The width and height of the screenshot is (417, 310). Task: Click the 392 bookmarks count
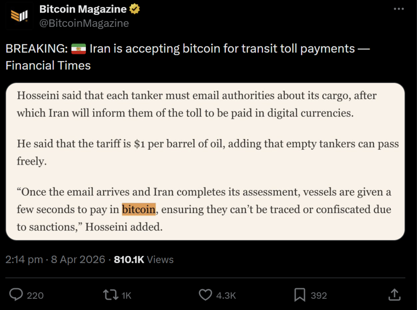[x=319, y=295]
